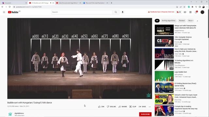Open the tab search dropdown arrow
Image resolution: width=209 pixels, height=117 pixels.
click(x=191, y=2)
